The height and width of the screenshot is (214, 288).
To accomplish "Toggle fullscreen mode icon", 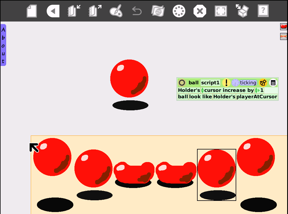I will [221, 11].
